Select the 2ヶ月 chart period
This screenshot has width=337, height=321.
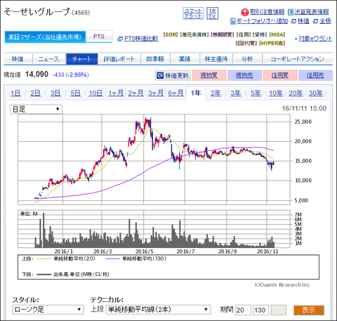tap(136, 93)
